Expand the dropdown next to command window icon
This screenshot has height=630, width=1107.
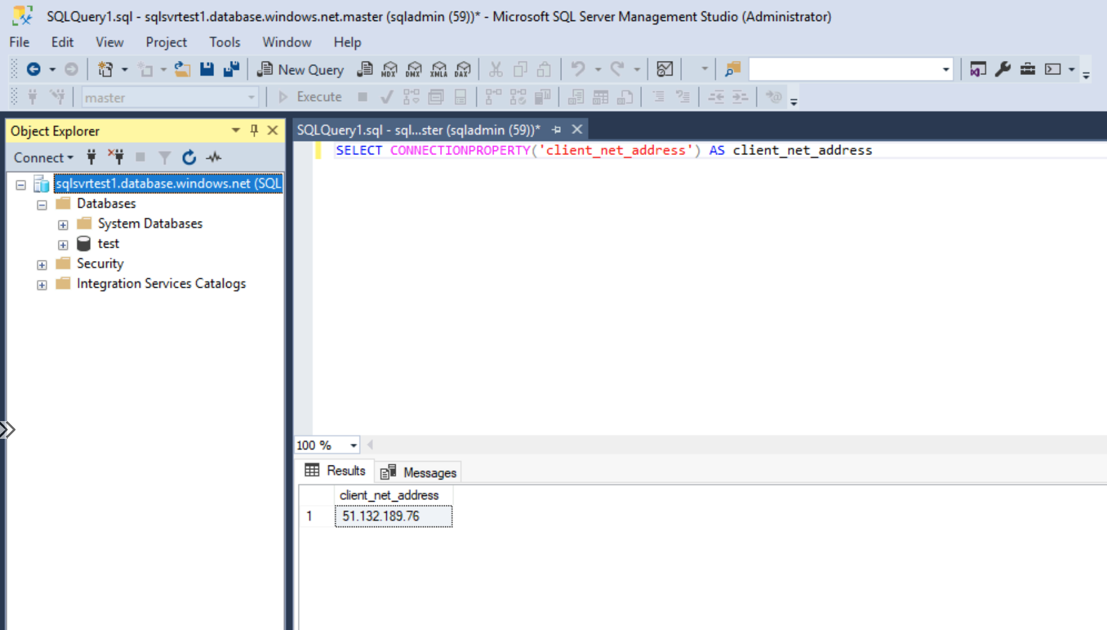[1071, 69]
